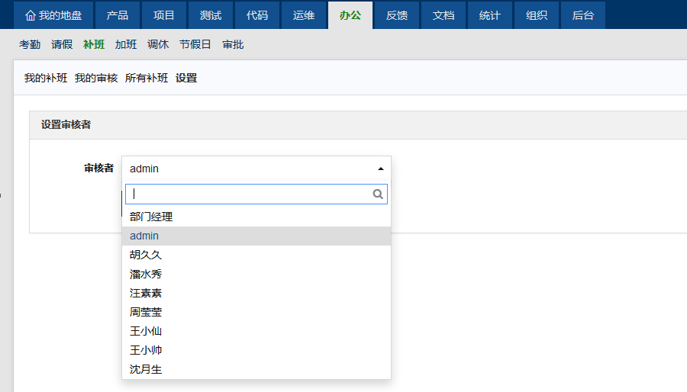
Task: Choose 胡久久 as the reviewer
Action: (146, 255)
